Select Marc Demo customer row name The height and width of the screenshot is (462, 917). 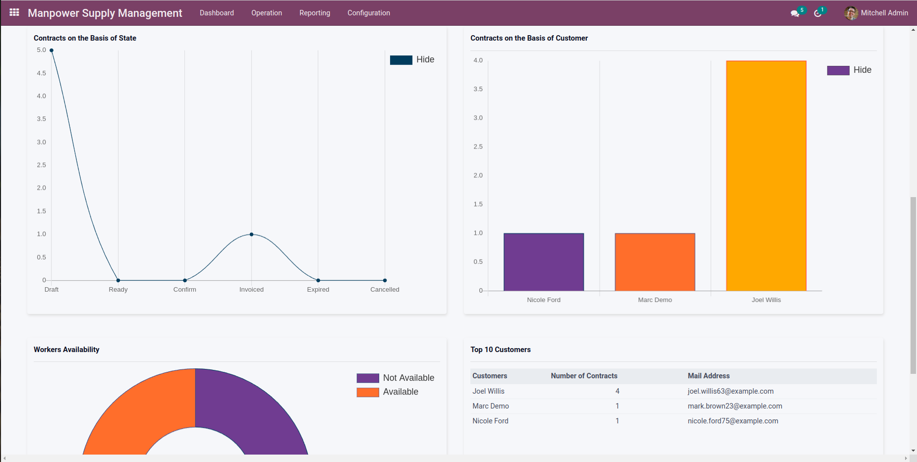pyautogui.click(x=491, y=406)
